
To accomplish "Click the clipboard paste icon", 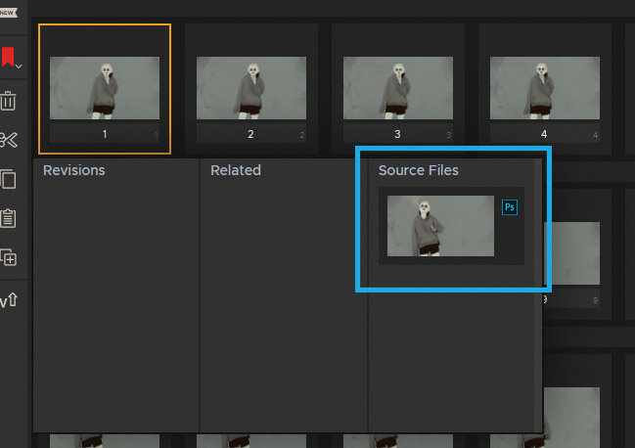I will click(8, 218).
